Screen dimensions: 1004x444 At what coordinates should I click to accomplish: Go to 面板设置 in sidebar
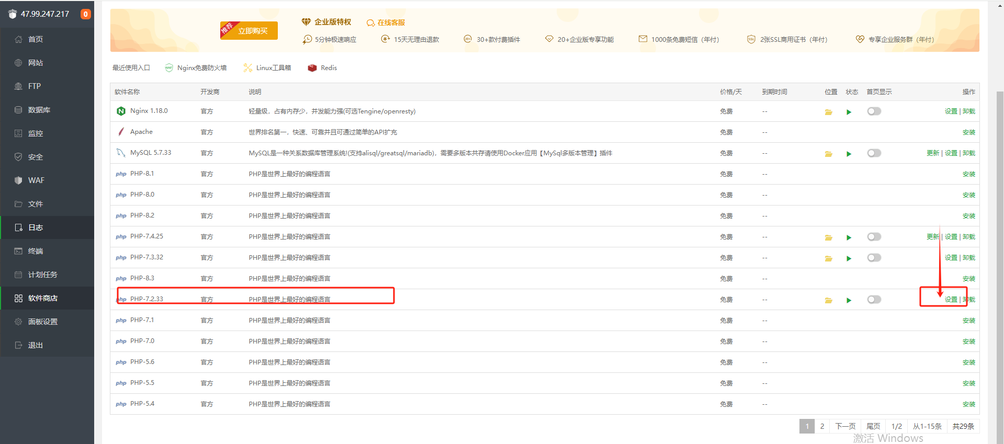coord(42,322)
